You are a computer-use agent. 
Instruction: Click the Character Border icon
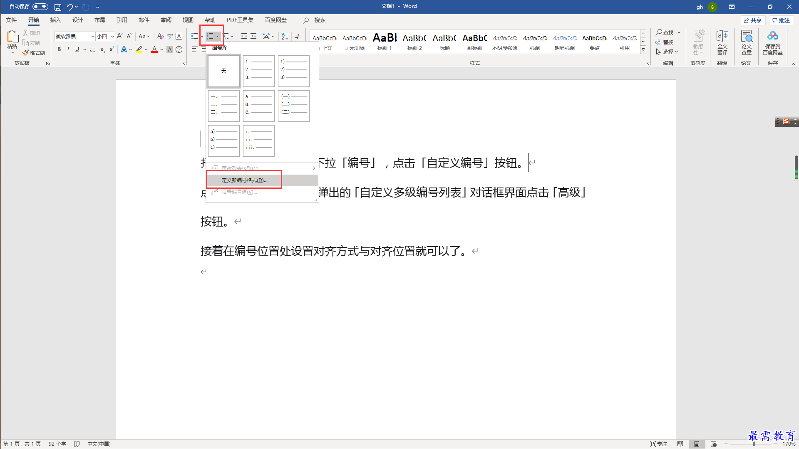179,36
